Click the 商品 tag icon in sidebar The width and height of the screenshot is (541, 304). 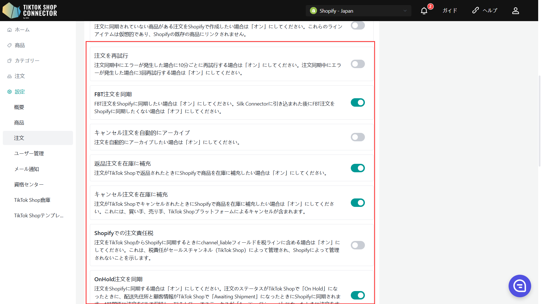click(x=10, y=45)
